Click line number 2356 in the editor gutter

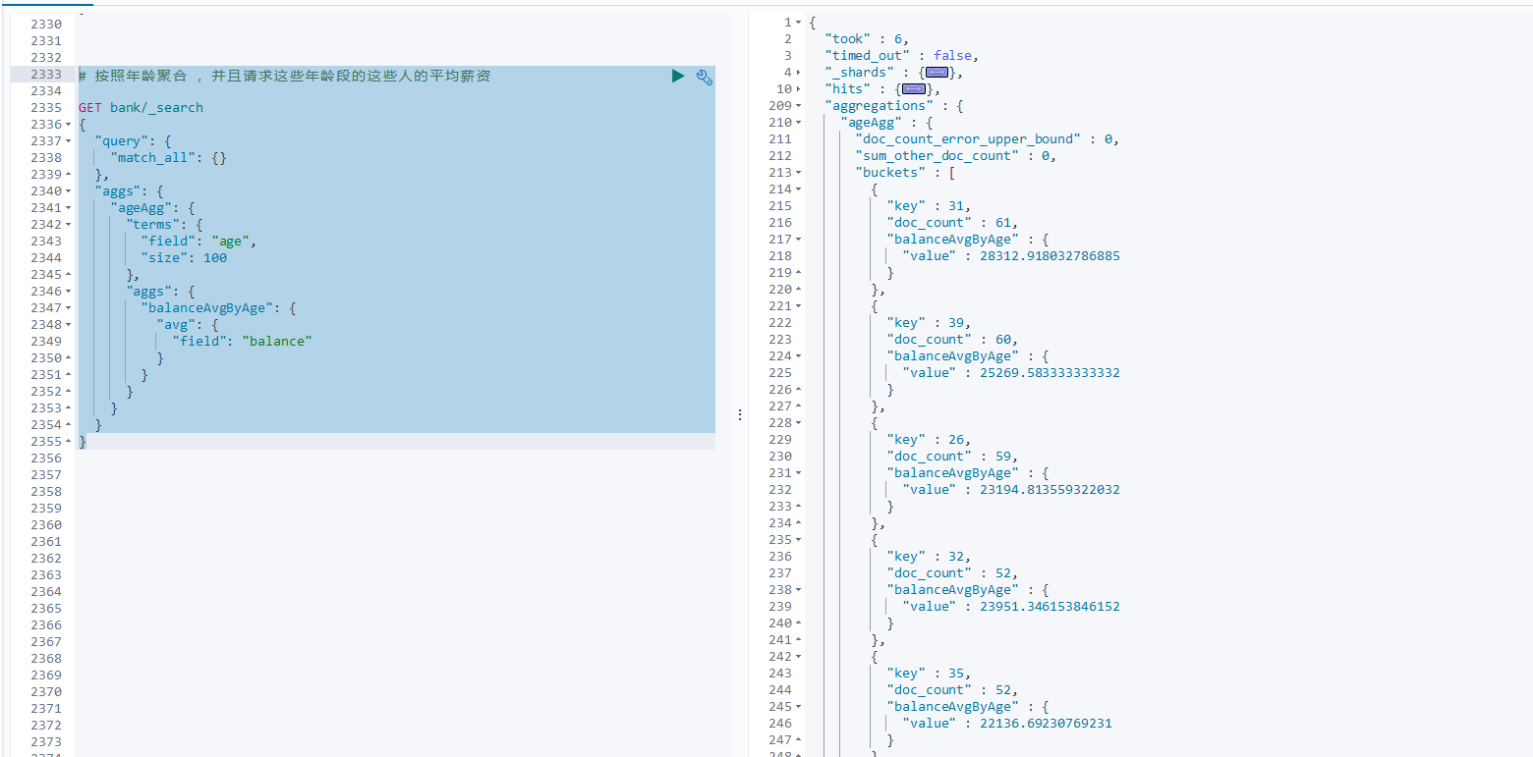point(46,459)
